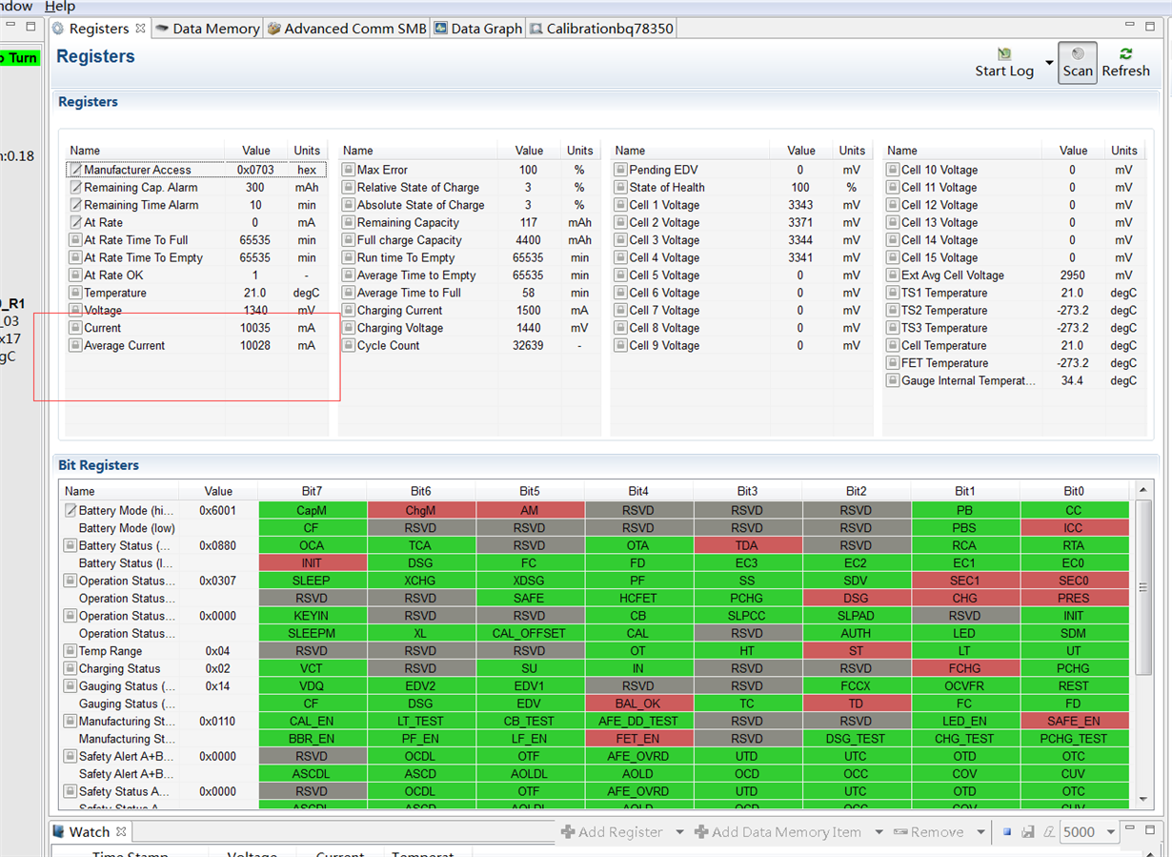Click the eraser clear icon in Watch toolbar

pos(1049,832)
